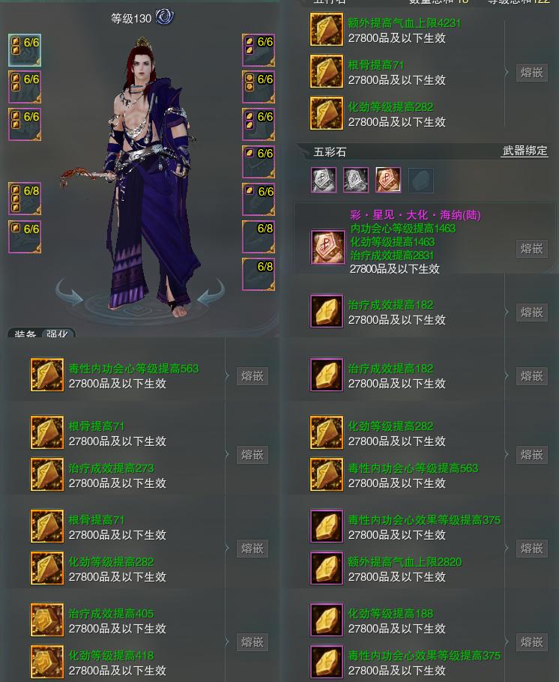Select the first grey 五彩石 rune icon
Screen dimensions: 559x682
tap(324, 180)
